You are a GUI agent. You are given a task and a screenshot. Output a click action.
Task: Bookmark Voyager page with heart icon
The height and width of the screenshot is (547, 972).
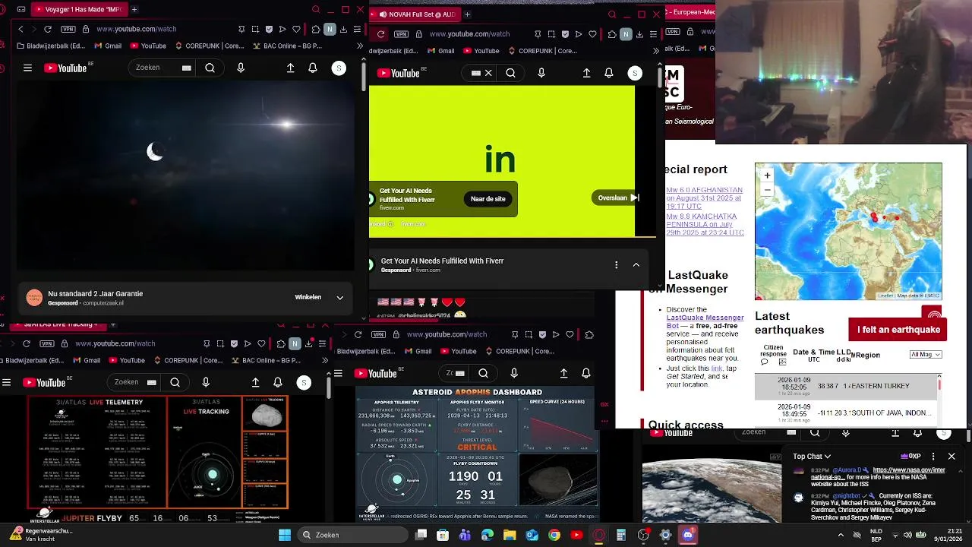[x=297, y=29]
